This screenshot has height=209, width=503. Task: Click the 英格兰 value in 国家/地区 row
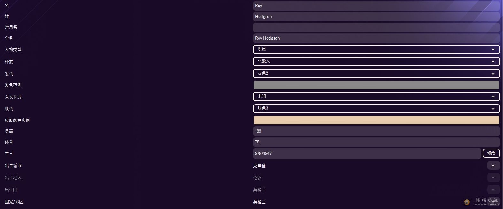coord(259,202)
